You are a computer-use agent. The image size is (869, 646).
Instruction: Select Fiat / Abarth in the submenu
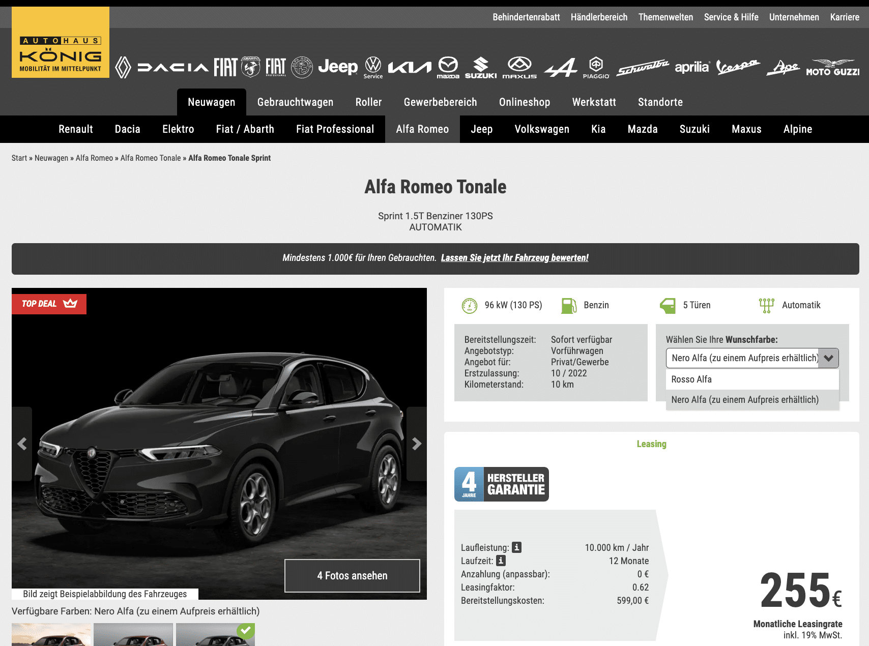tap(245, 129)
